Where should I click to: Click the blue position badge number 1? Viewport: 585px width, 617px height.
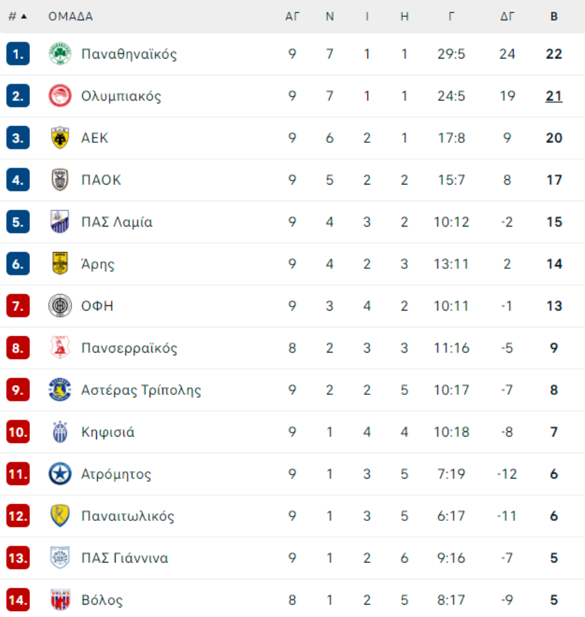pyautogui.click(x=18, y=53)
